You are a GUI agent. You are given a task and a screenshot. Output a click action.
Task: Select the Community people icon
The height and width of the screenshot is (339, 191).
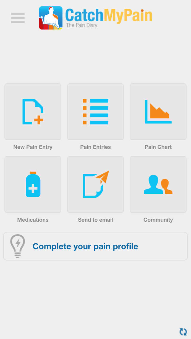158,184
